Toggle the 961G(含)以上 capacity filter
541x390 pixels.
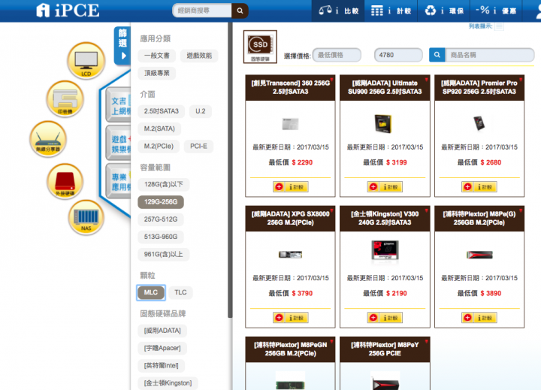164,254
